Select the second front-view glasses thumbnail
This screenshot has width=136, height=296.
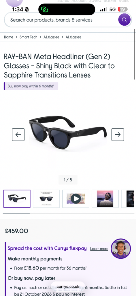tap(46, 199)
